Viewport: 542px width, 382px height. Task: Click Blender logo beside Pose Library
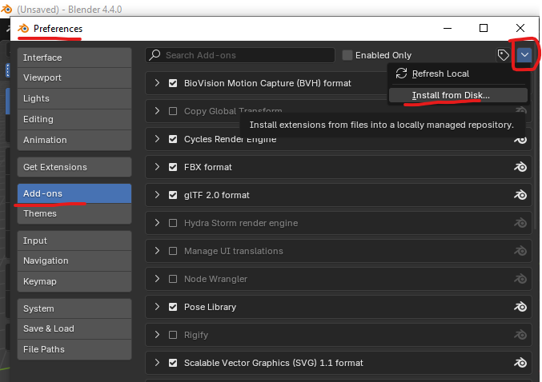[x=520, y=307]
